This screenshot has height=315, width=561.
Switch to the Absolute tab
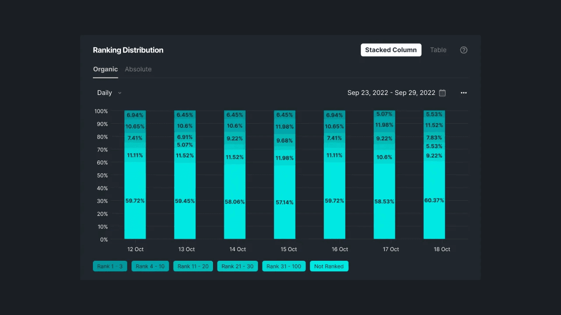pyautogui.click(x=138, y=69)
